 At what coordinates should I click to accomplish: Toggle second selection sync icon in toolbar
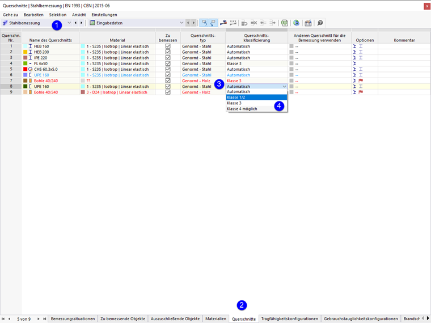pos(213,23)
